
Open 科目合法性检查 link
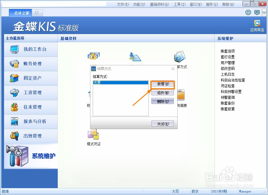(x=233, y=80)
